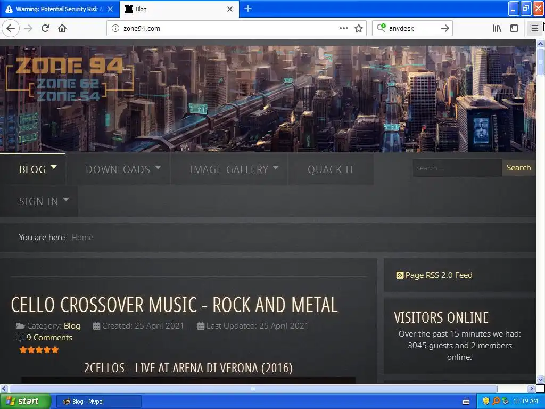Reload the current page

tap(45, 28)
